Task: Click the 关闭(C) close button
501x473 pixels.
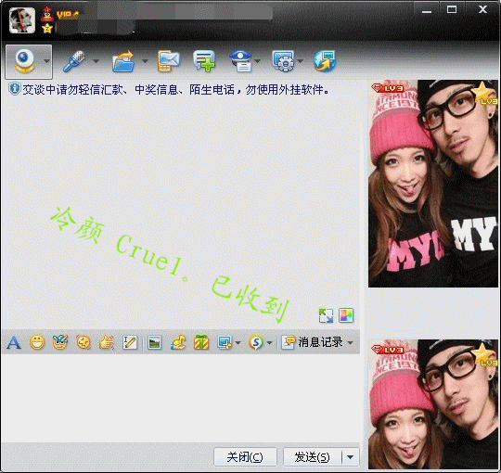Action: click(245, 457)
